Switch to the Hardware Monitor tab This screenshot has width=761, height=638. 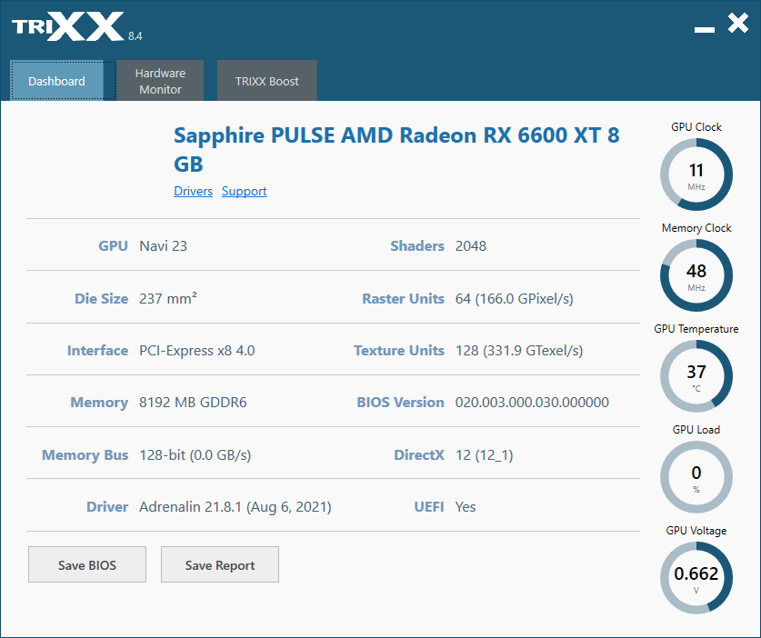(x=160, y=81)
